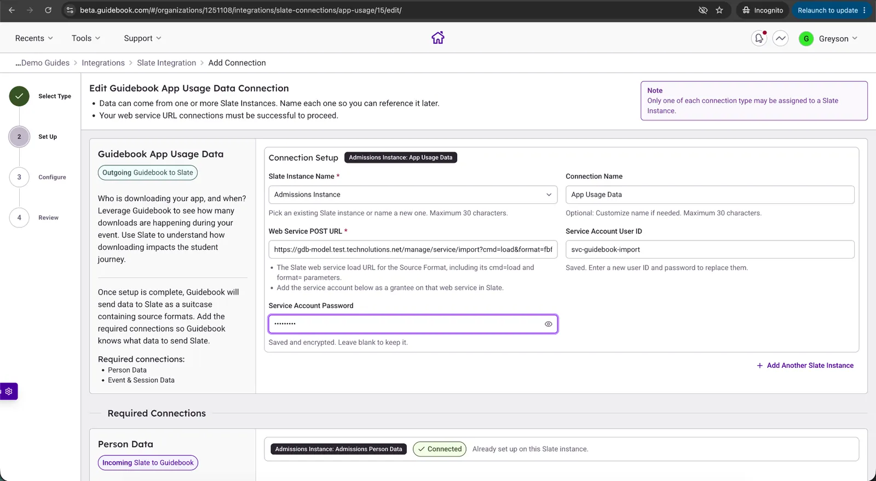Reload the page
Screen dimensions: 876x481
click(48, 10)
